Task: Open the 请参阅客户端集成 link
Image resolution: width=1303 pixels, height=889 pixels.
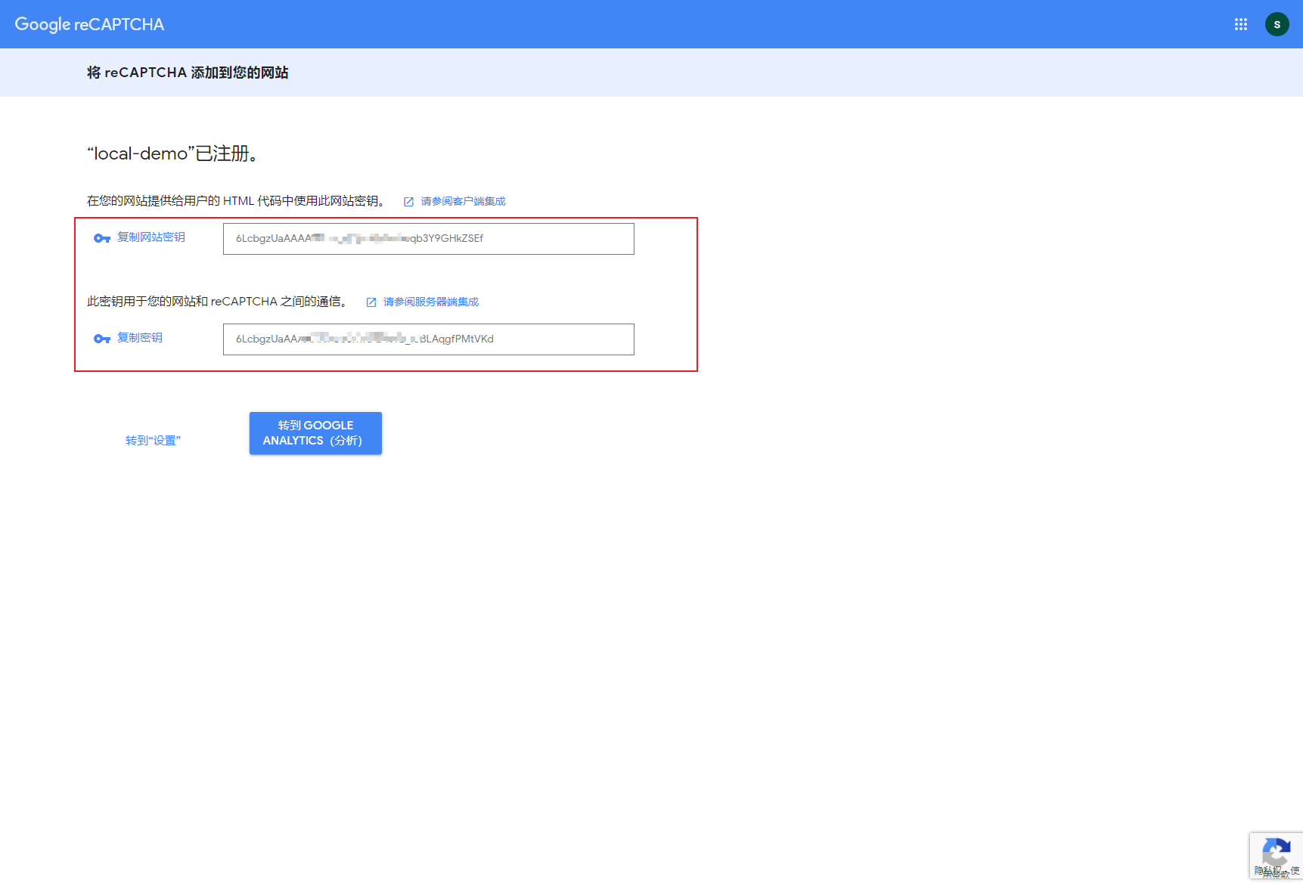Action: 464,201
